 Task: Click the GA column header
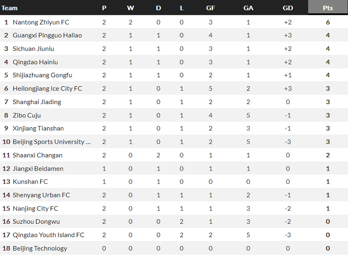point(248,8)
